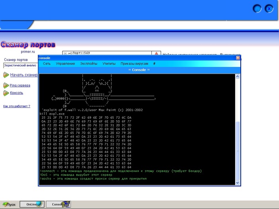Open the Эксплойты menu
Image resolution: width=279 pixels, height=209 pixels.
[x=88, y=64]
